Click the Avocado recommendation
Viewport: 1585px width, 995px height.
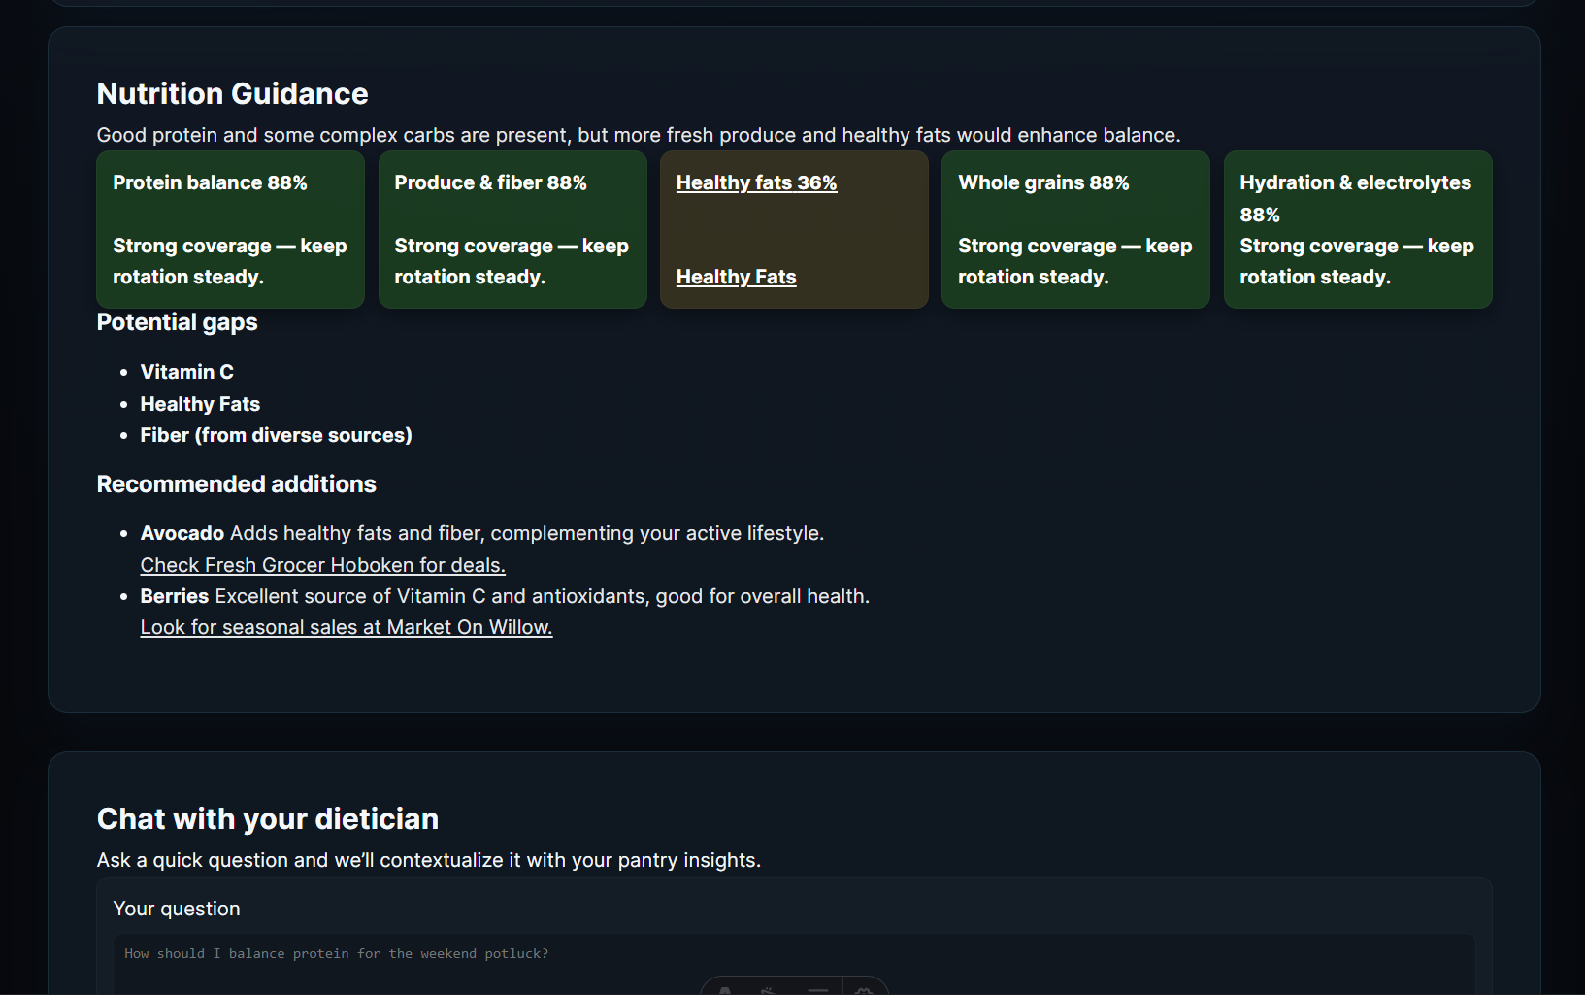tap(182, 533)
